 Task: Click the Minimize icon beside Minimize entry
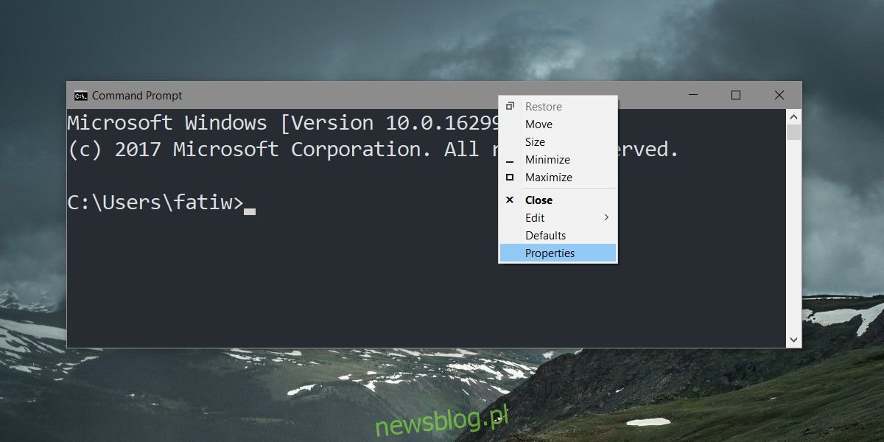(x=509, y=159)
